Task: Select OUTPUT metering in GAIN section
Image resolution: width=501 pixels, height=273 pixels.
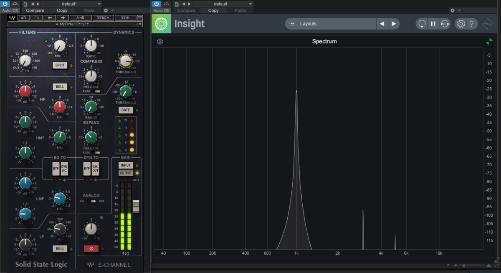Action: 126,173
